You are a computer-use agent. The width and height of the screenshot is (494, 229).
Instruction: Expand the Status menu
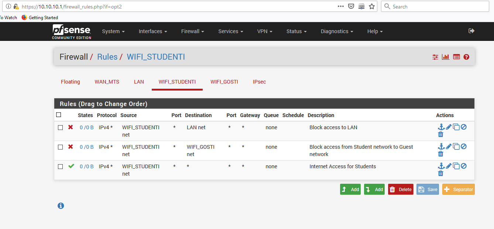tap(296, 31)
